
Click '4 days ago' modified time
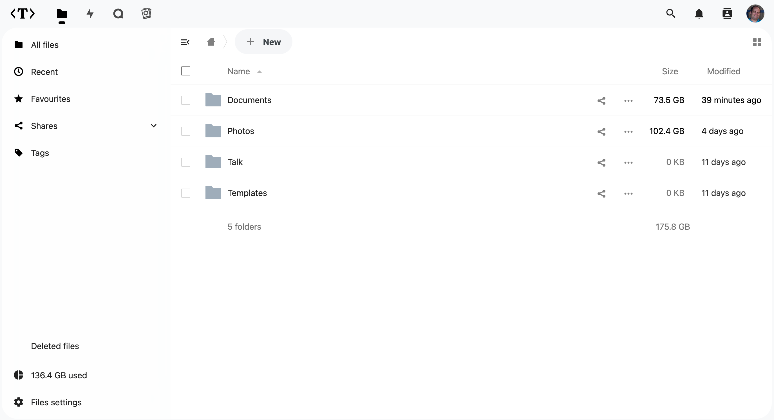pos(722,131)
